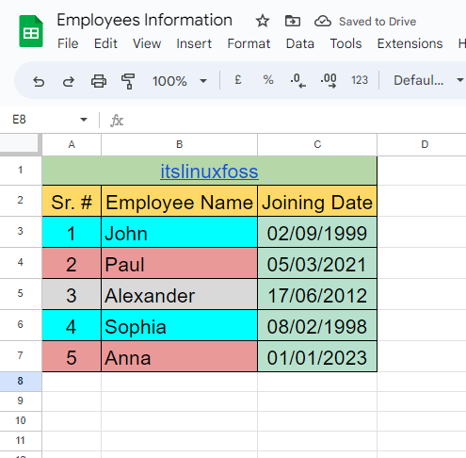Click the Redo arrow icon
This screenshot has height=458, width=466.
pyautogui.click(x=69, y=81)
